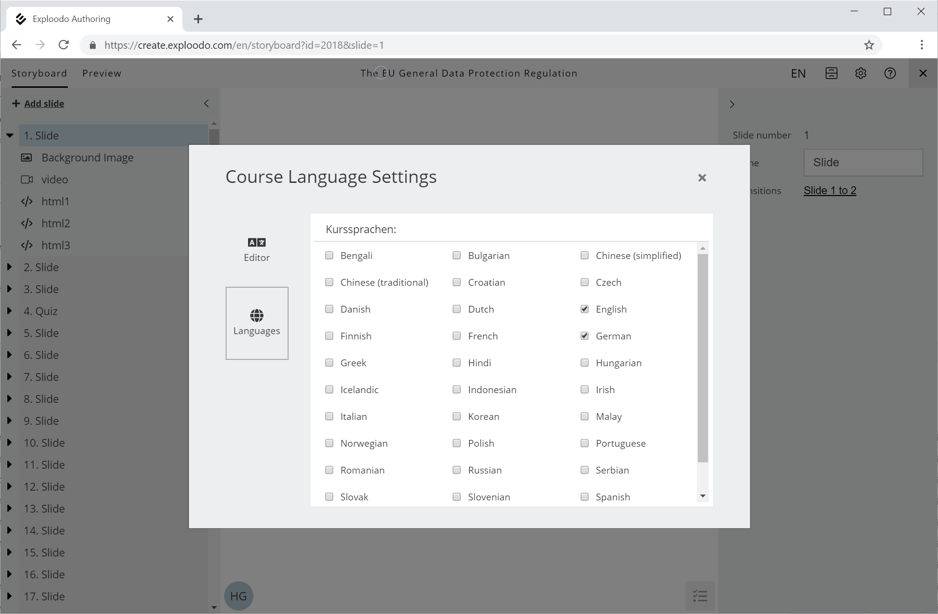938x614 pixels.
Task: Click the language list scrollbar down arrow
Action: (703, 496)
